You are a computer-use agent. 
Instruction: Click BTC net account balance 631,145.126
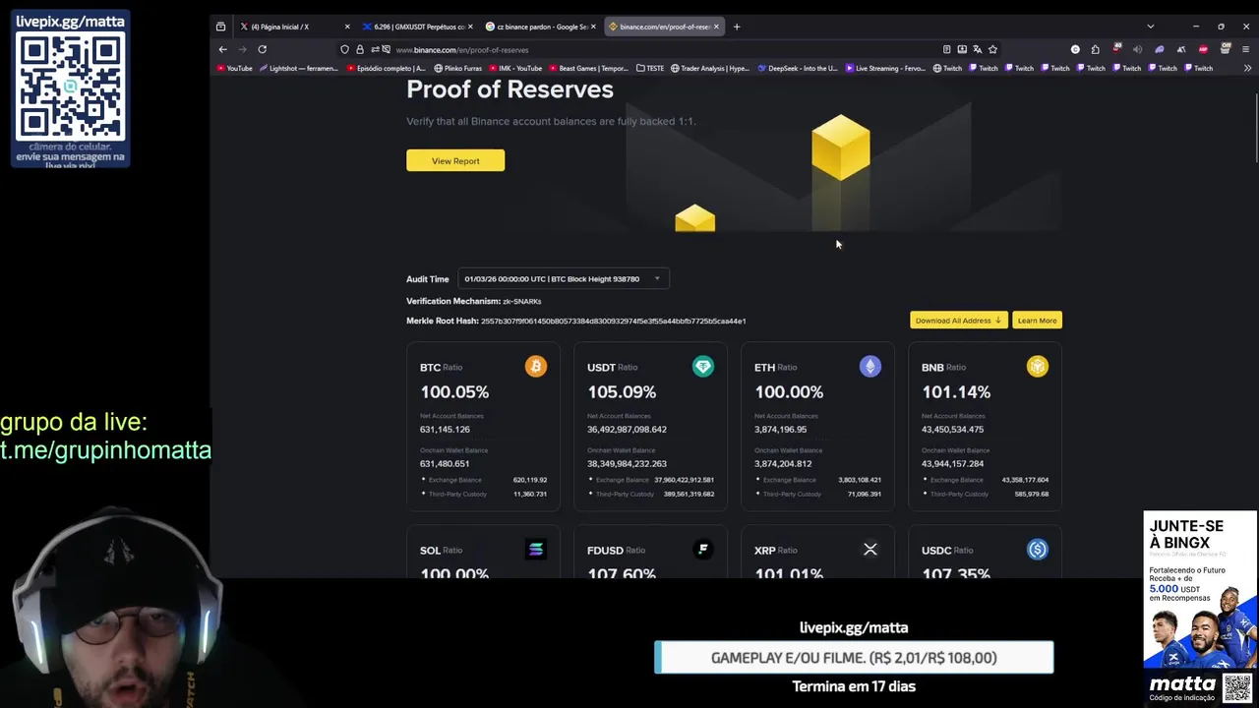point(445,430)
